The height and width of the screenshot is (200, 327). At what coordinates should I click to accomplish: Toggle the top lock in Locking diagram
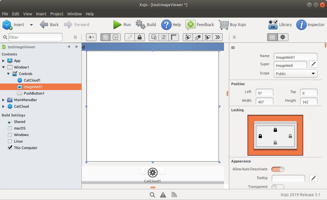pyautogui.click(x=275, y=130)
